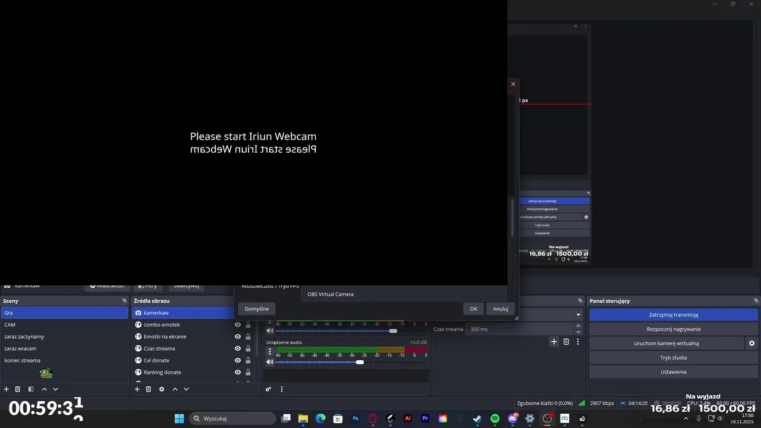Click the Windows Start button
The image size is (761, 428).
pos(179,418)
